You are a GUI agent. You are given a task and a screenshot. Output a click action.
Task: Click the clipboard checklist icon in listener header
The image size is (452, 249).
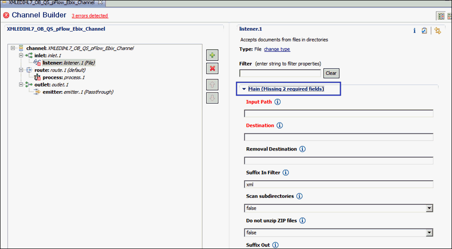424,31
